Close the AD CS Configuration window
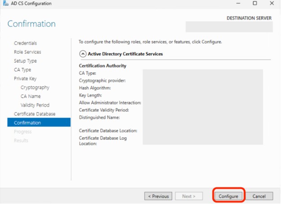The width and height of the screenshot is (284, 204). [x=272, y=4]
